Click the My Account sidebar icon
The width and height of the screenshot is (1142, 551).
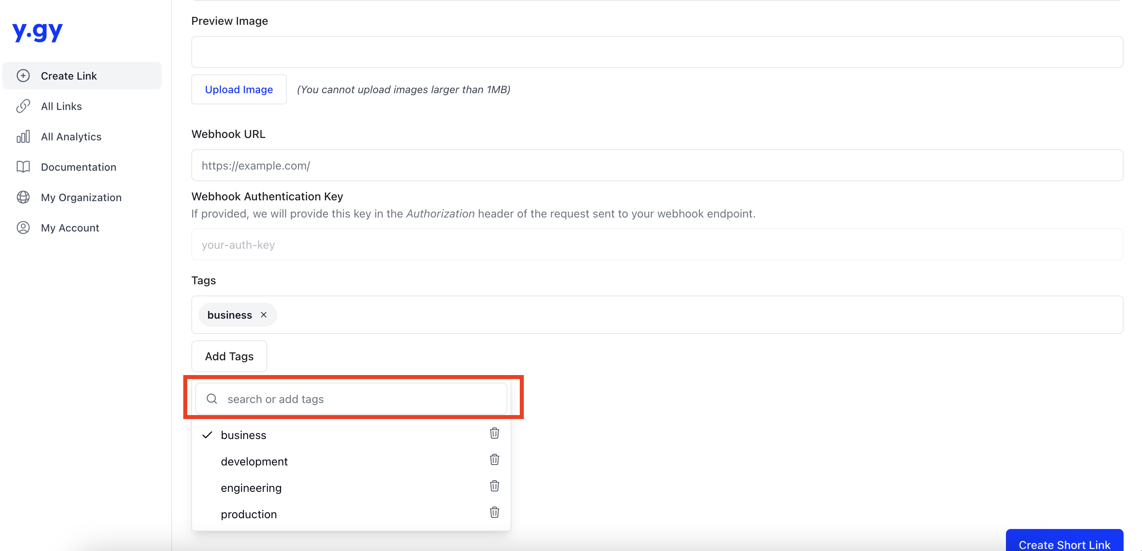[x=23, y=228]
